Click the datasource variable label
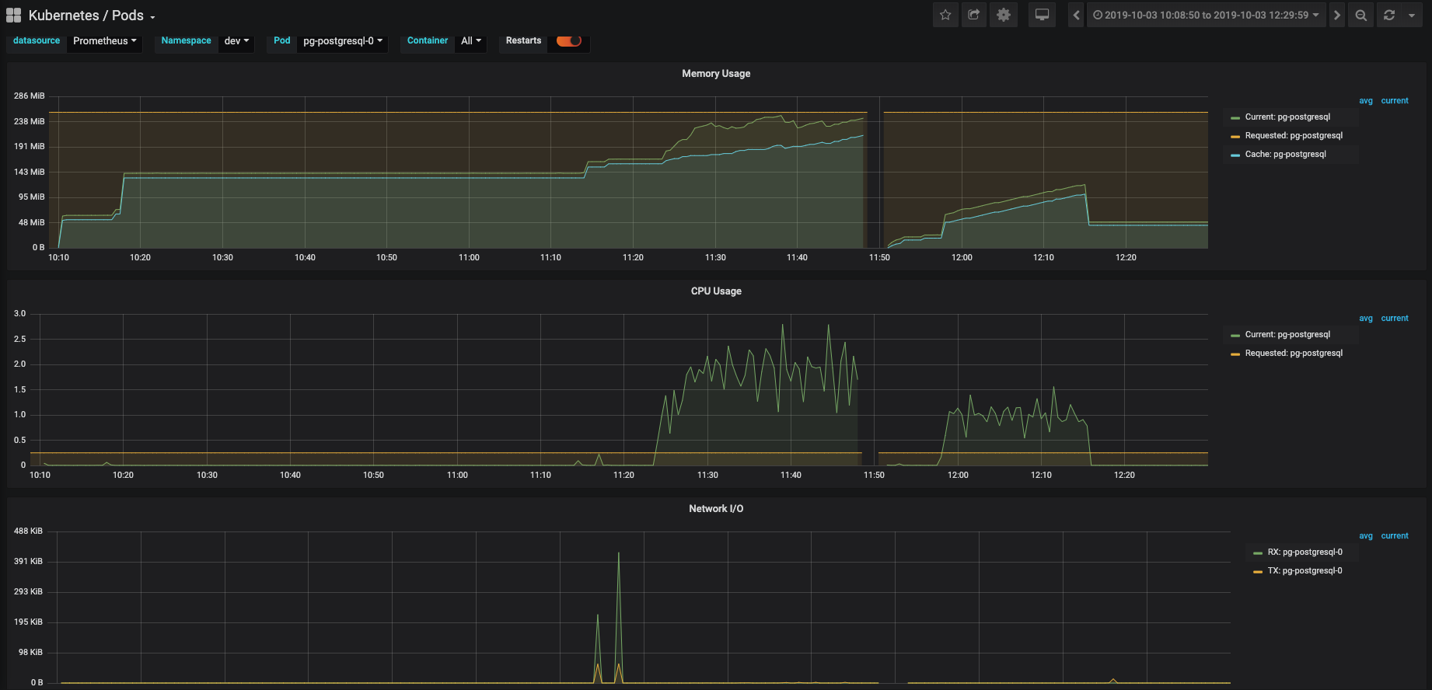This screenshot has width=1432, height=690. (x=37, y=41)
